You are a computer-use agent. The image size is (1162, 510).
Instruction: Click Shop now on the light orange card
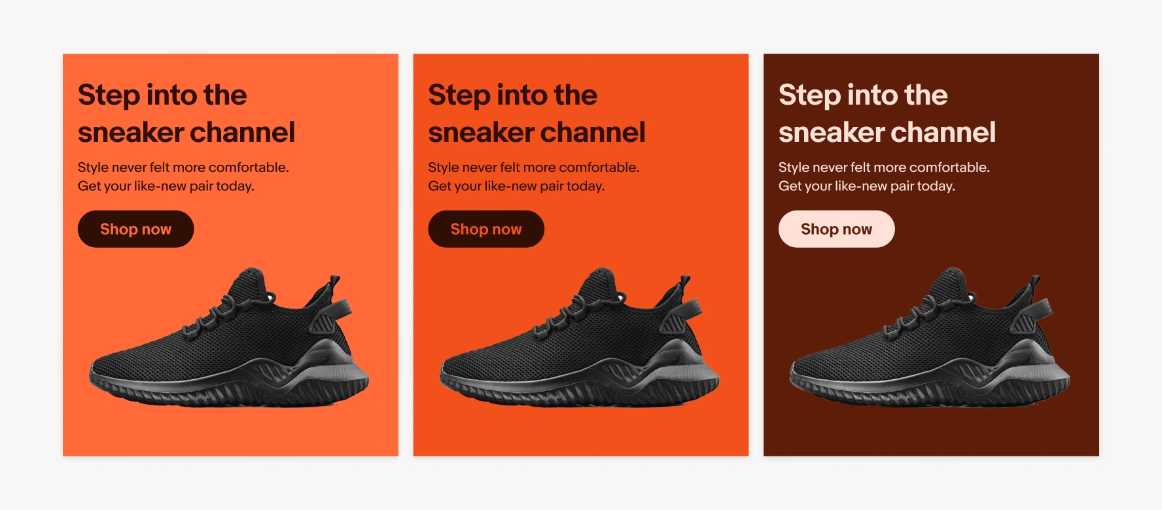point(135,229)
